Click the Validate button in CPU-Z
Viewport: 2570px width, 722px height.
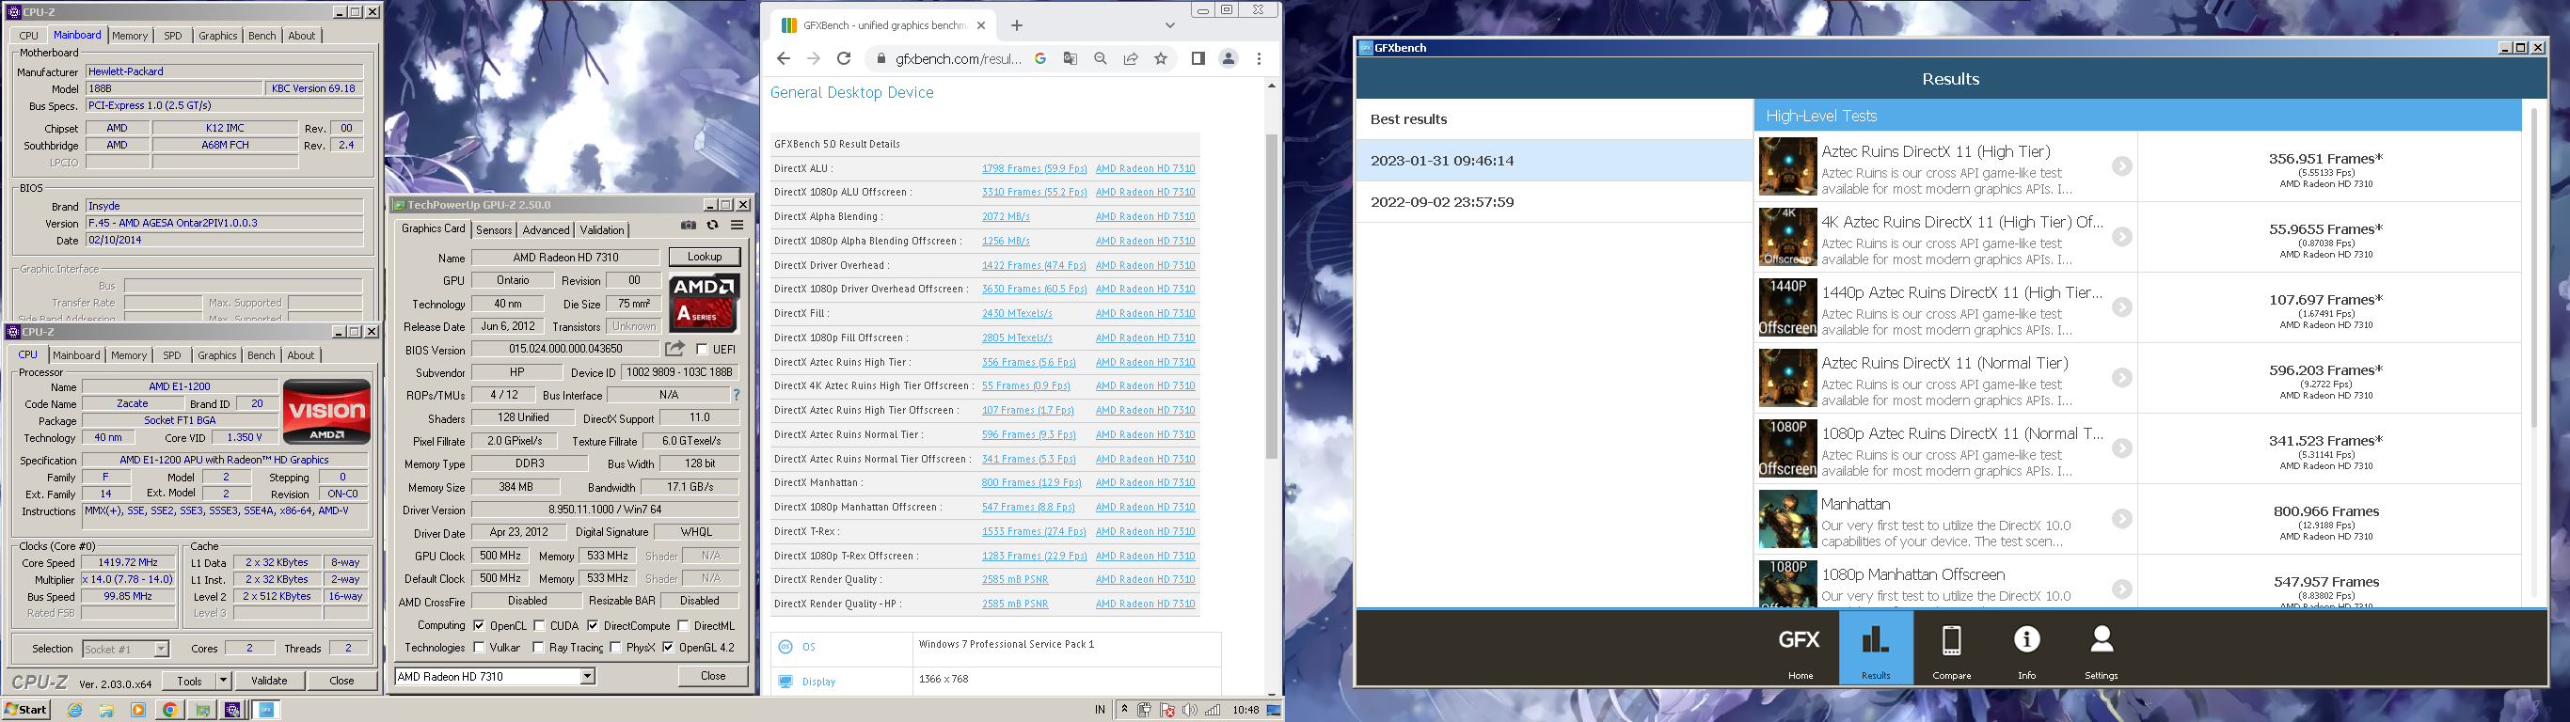[x=268, y=682]
